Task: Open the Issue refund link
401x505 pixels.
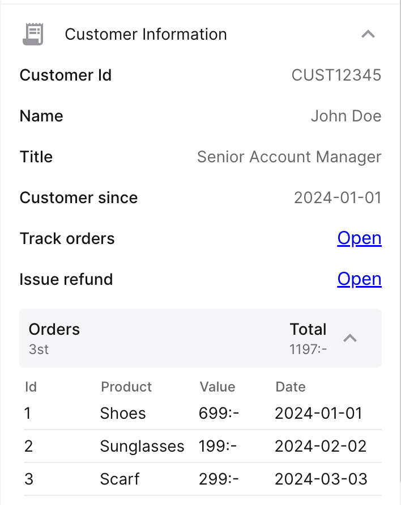Action: coord(359,279)
